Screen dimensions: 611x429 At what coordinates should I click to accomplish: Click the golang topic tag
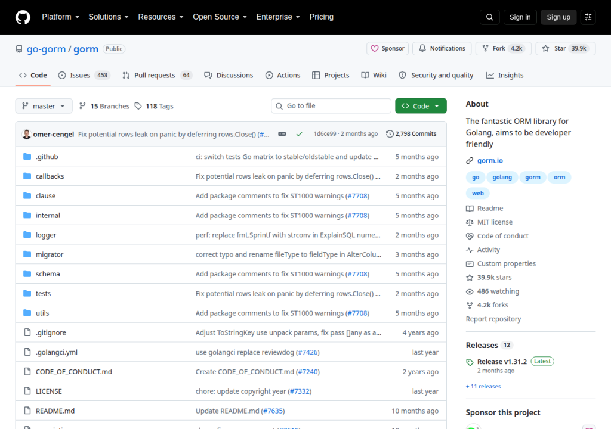coord(502,177)
